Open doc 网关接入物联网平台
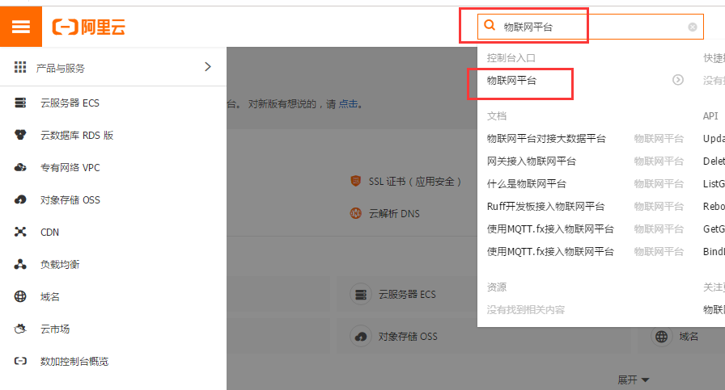This screenshot has width=725, height=390. [532, 161]
